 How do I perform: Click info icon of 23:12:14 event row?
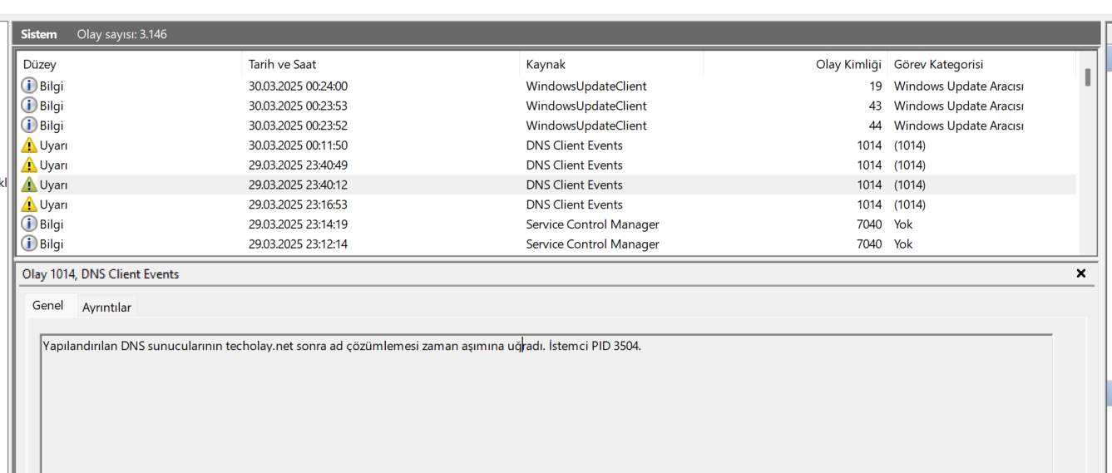[29, 244]
